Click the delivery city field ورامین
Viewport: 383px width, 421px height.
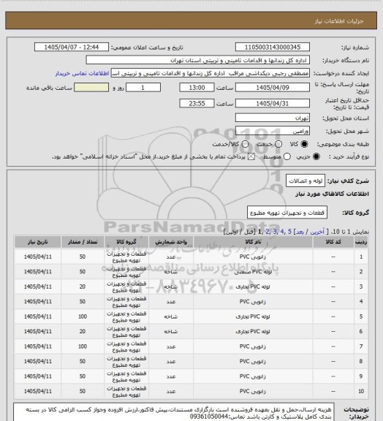tap(273, 131)
